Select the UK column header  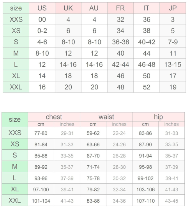pos(68,8)
